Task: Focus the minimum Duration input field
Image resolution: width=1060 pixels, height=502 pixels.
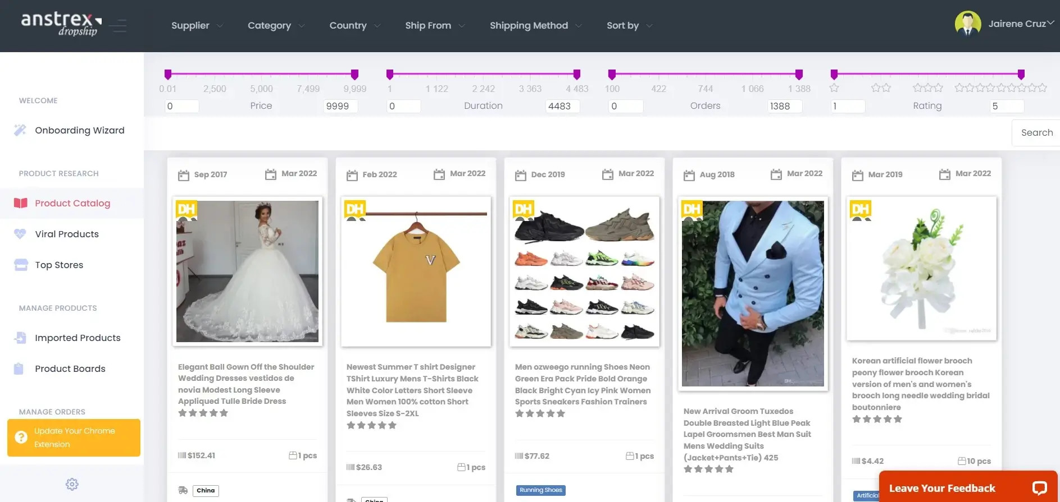Action: pos(403,106)
